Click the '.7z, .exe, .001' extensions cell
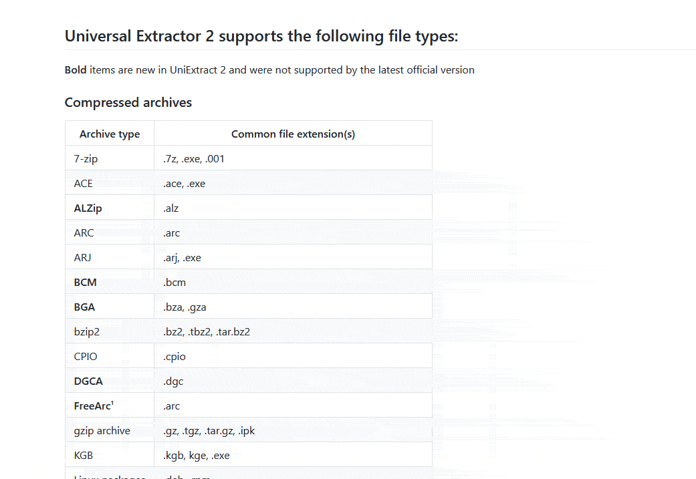 click(293, 158)
